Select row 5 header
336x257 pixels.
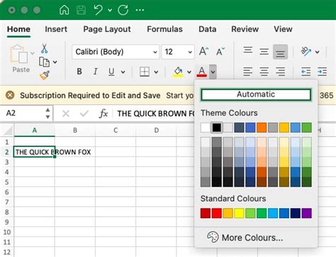point(6,182)
